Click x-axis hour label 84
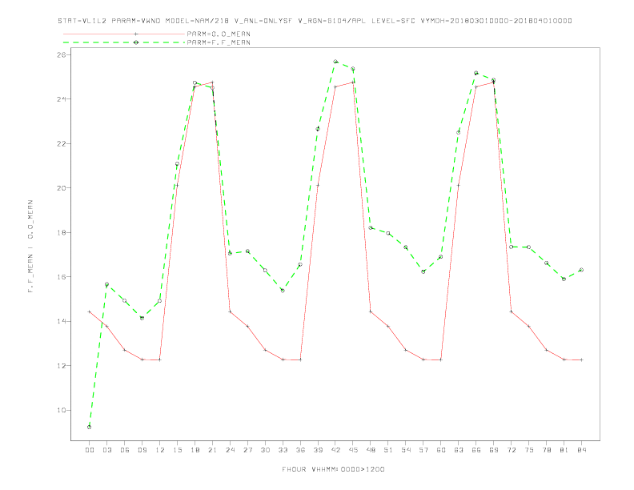 tap(582, 450)
